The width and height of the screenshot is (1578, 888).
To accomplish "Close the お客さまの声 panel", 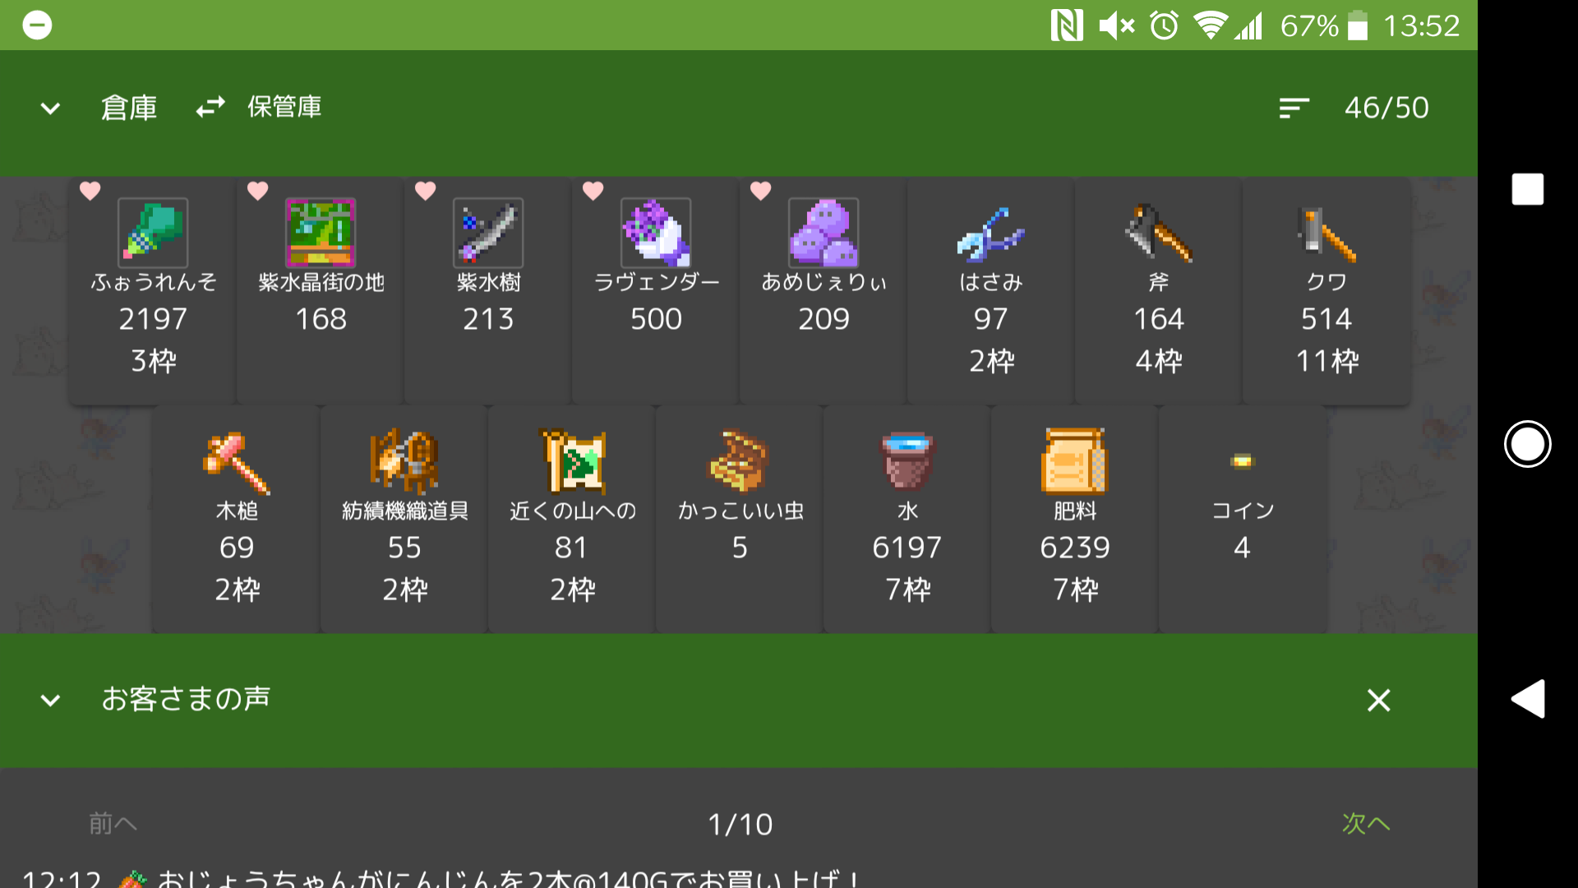I will coord(1379,701).
